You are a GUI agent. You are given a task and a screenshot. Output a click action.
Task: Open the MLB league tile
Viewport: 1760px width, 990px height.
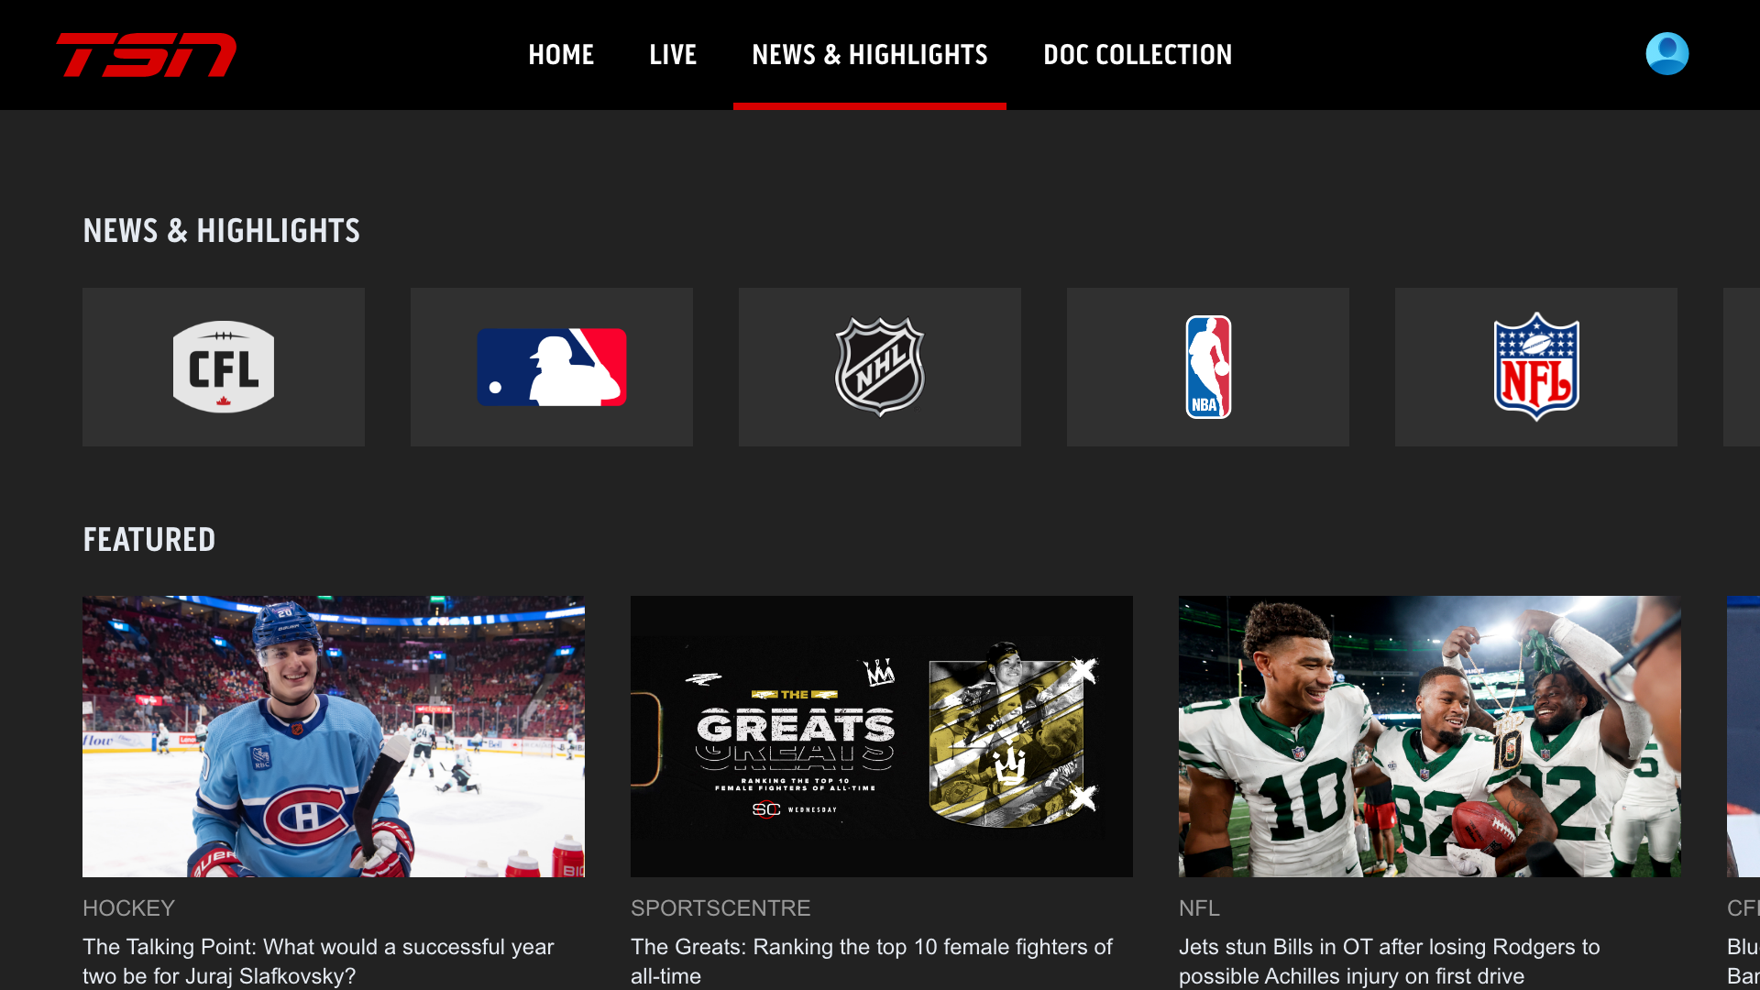tap(552, 367)
